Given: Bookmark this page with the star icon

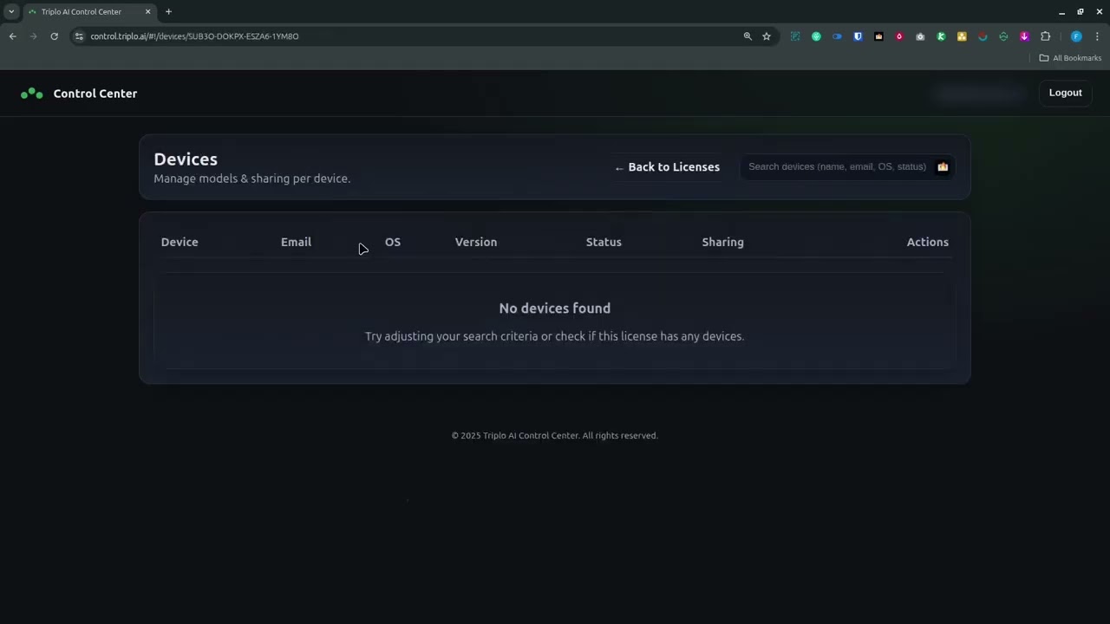Looking at the screenshot, I should pos(767,36).
